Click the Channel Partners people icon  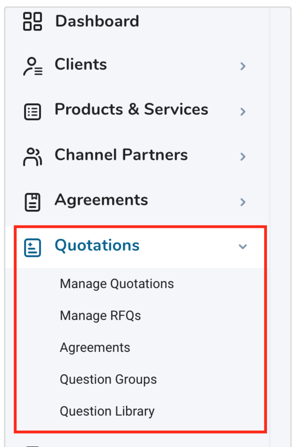pos(33,157)
